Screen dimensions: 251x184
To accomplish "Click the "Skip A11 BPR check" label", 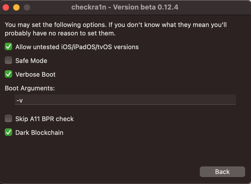I will [x=44, y=119].
